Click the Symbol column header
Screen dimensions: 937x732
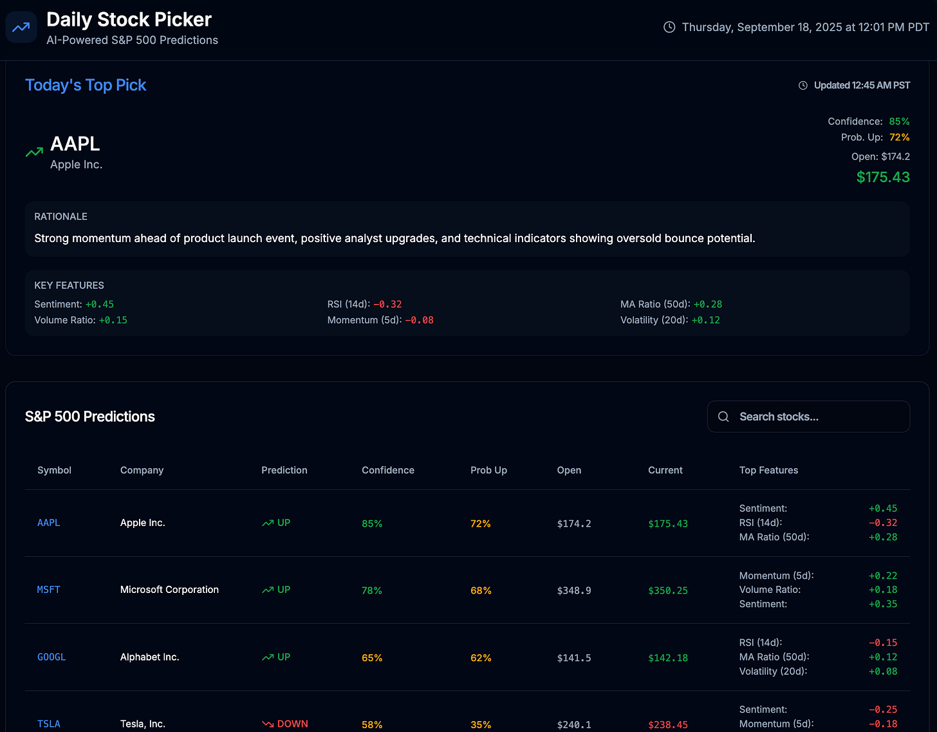(x=54, y=470)
